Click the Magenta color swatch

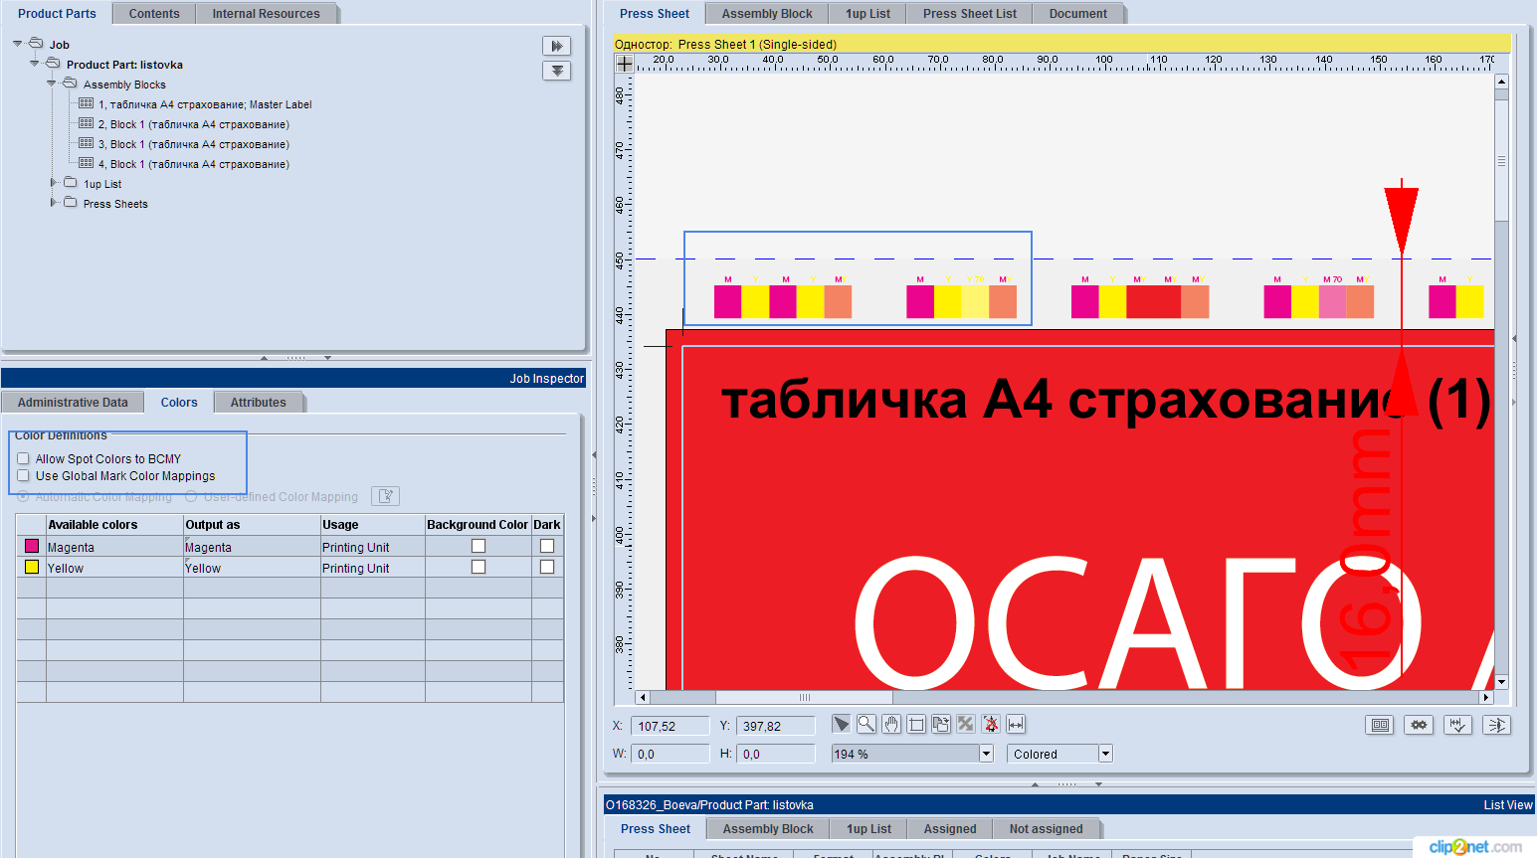(32, 546)
